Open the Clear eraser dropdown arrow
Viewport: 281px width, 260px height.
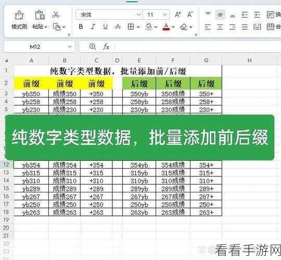[x=191, y=27]
